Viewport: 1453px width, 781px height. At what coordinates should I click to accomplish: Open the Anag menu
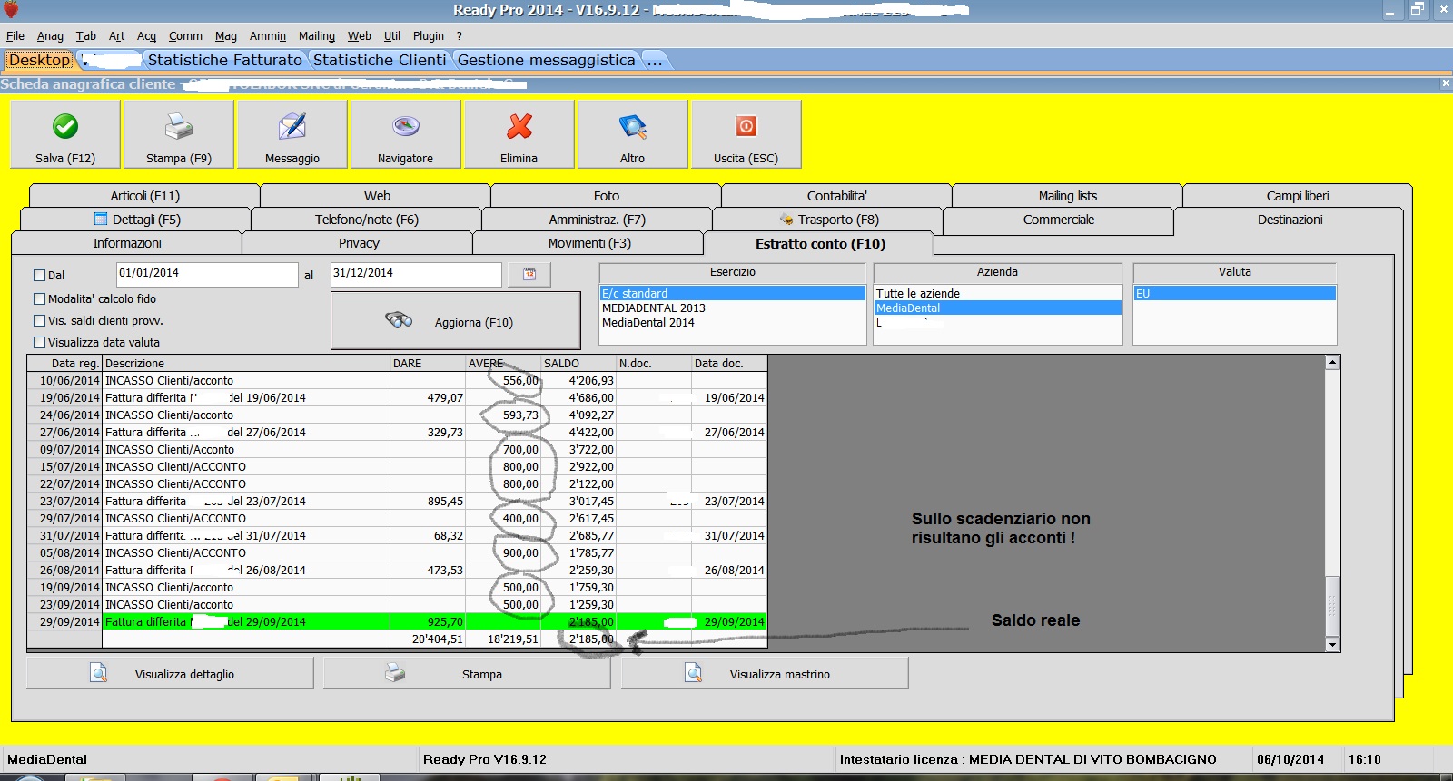(x=50, y=36)
